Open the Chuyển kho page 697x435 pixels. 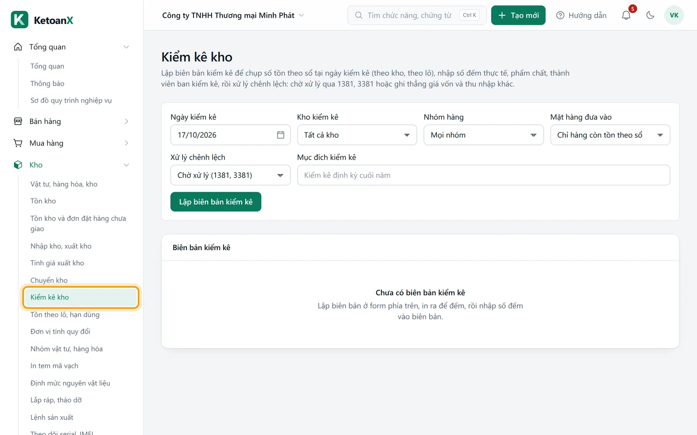(49, 280)
